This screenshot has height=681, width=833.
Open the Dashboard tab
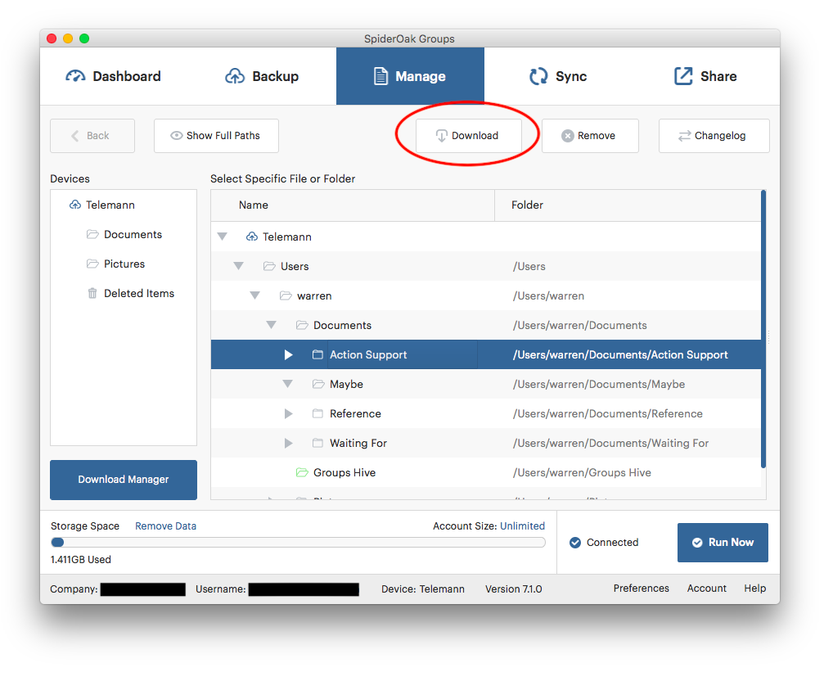click(x=113, y=76)
